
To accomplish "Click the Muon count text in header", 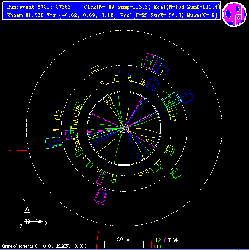I will click(202, 16).
